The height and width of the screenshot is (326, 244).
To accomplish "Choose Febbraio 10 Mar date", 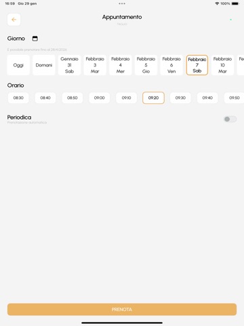I will [222, 65].
